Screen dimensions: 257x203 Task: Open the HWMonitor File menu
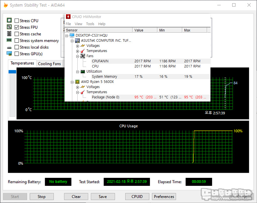pyautogui.click(x=68, y=24)
